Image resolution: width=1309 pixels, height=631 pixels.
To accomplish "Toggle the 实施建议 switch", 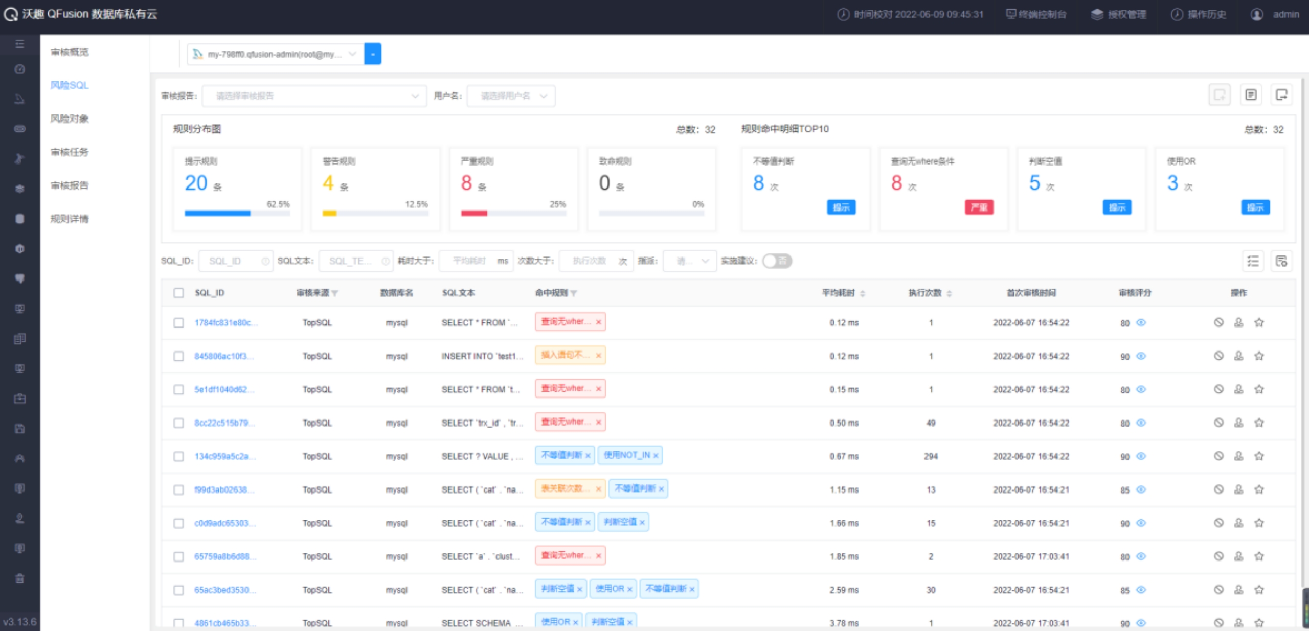I will point(777,261).
